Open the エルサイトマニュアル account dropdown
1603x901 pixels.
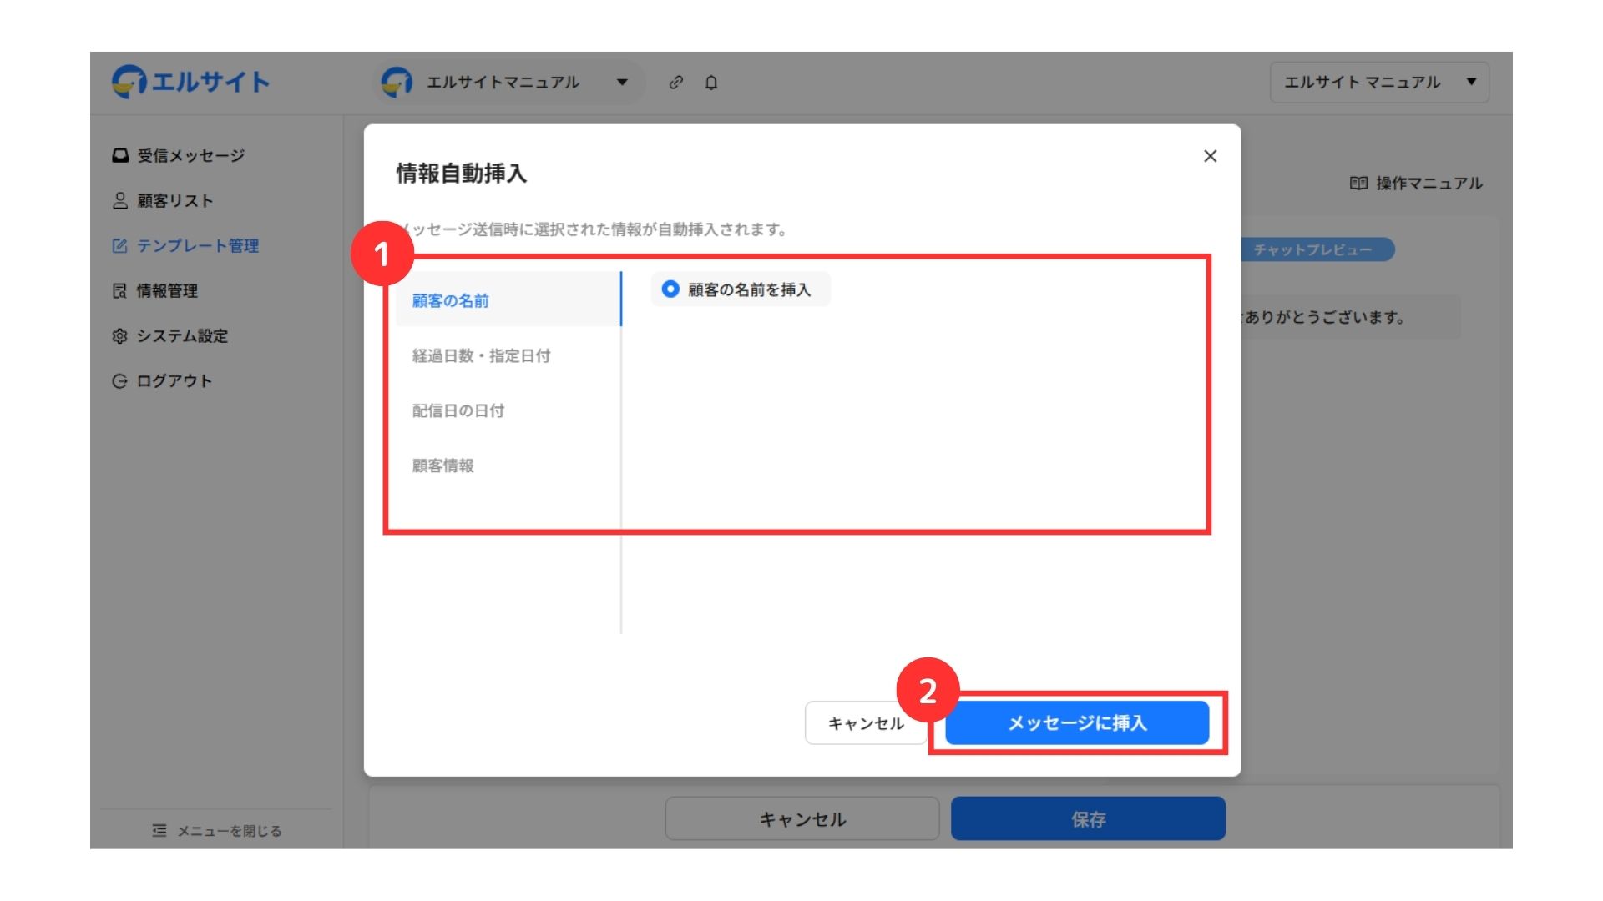[508, 83]
